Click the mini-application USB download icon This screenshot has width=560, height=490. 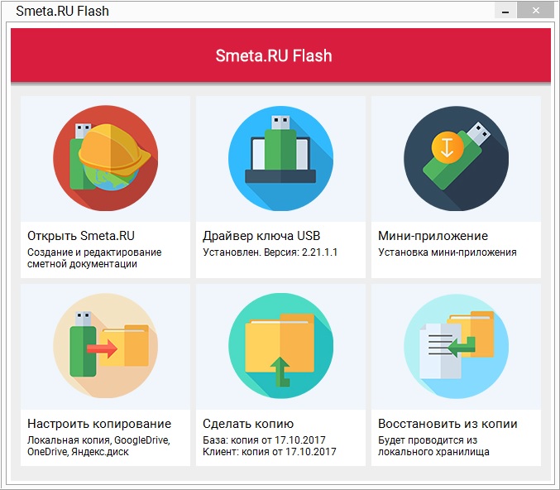[456, 158]
